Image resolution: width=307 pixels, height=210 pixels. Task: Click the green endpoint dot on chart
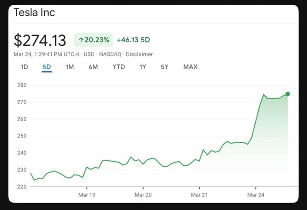point(288,94)
